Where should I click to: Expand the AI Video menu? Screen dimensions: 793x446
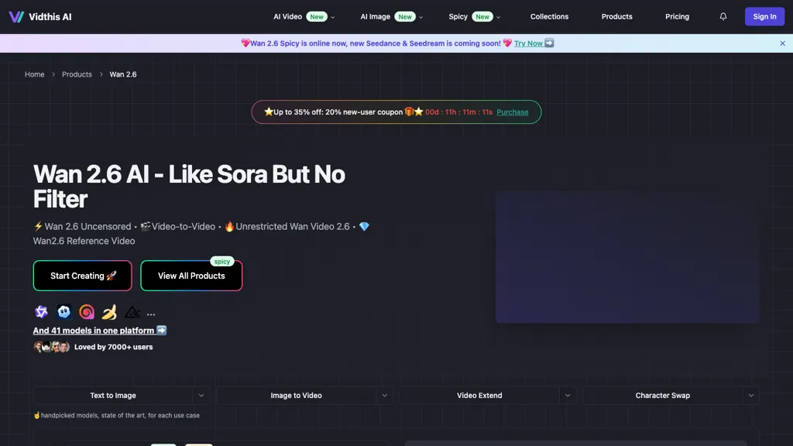tap(304, 17)
